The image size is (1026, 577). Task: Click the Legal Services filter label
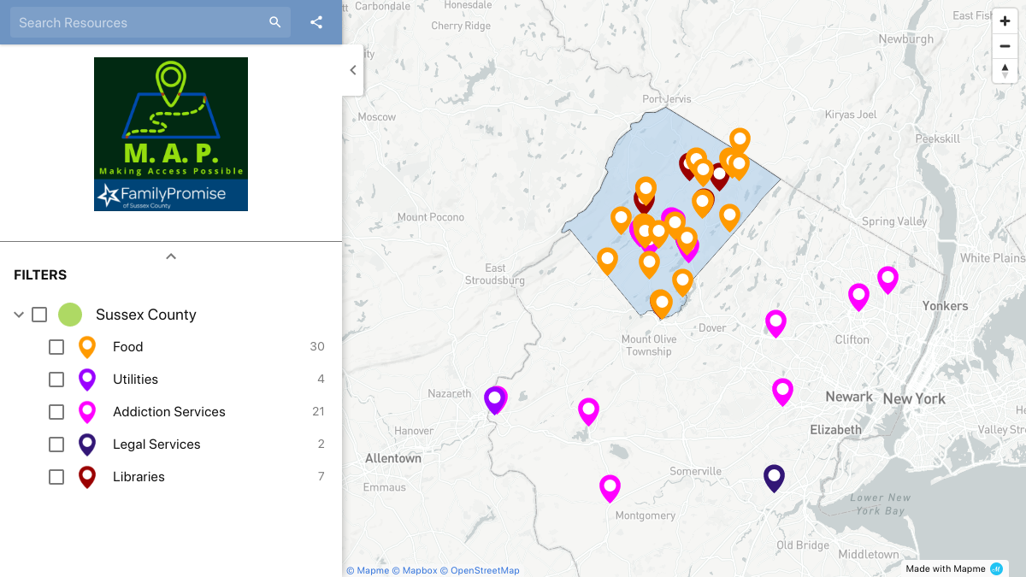[156, 445]
